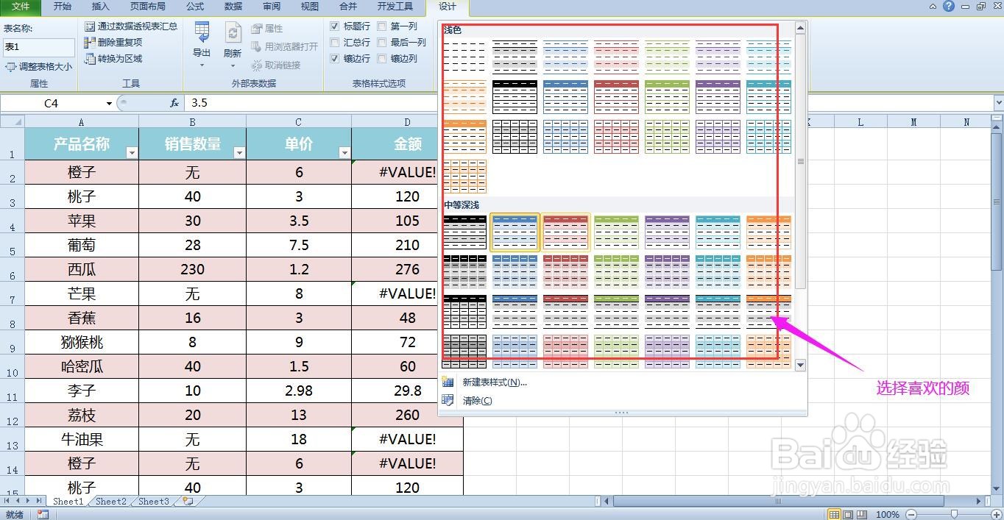Click the formula bar showing 3.5

(589, 103)
